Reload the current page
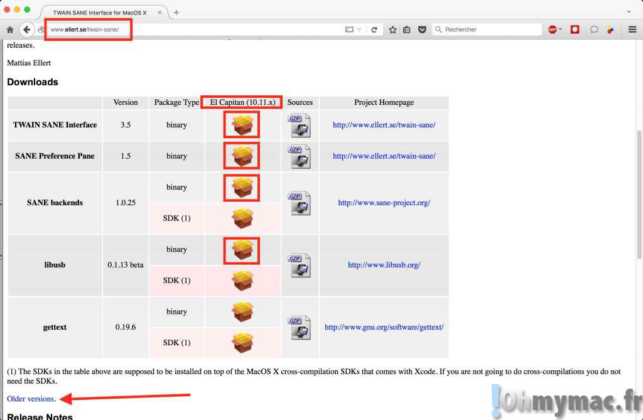 374,30
